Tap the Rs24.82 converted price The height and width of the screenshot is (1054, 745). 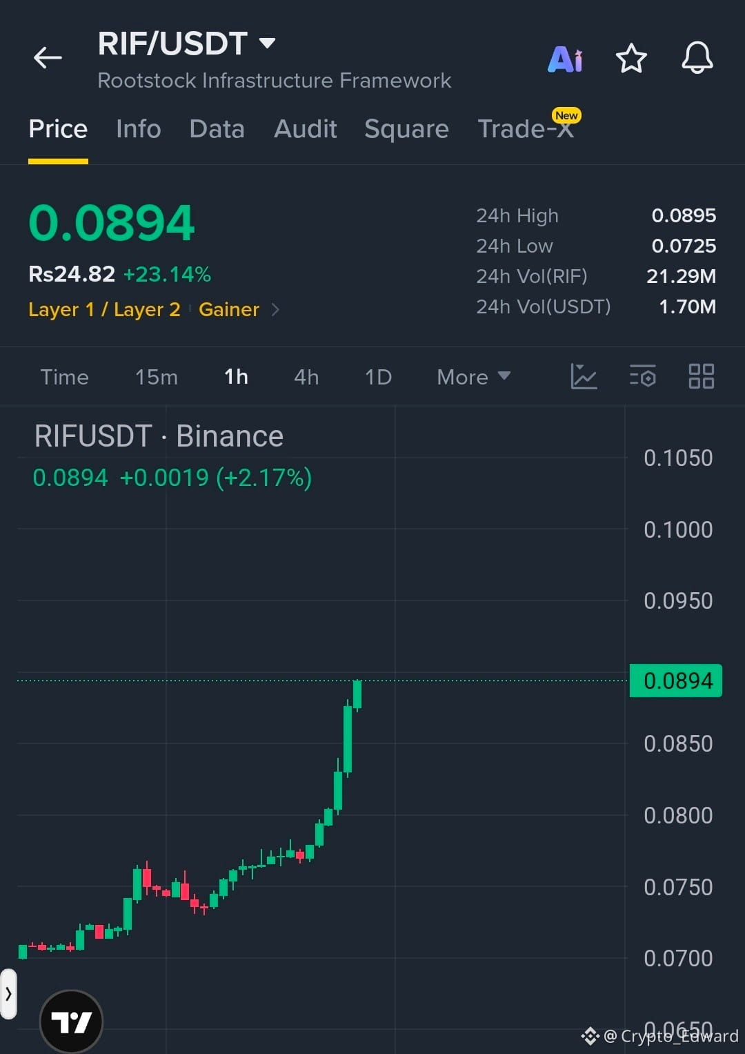click(x=72, y=274)
